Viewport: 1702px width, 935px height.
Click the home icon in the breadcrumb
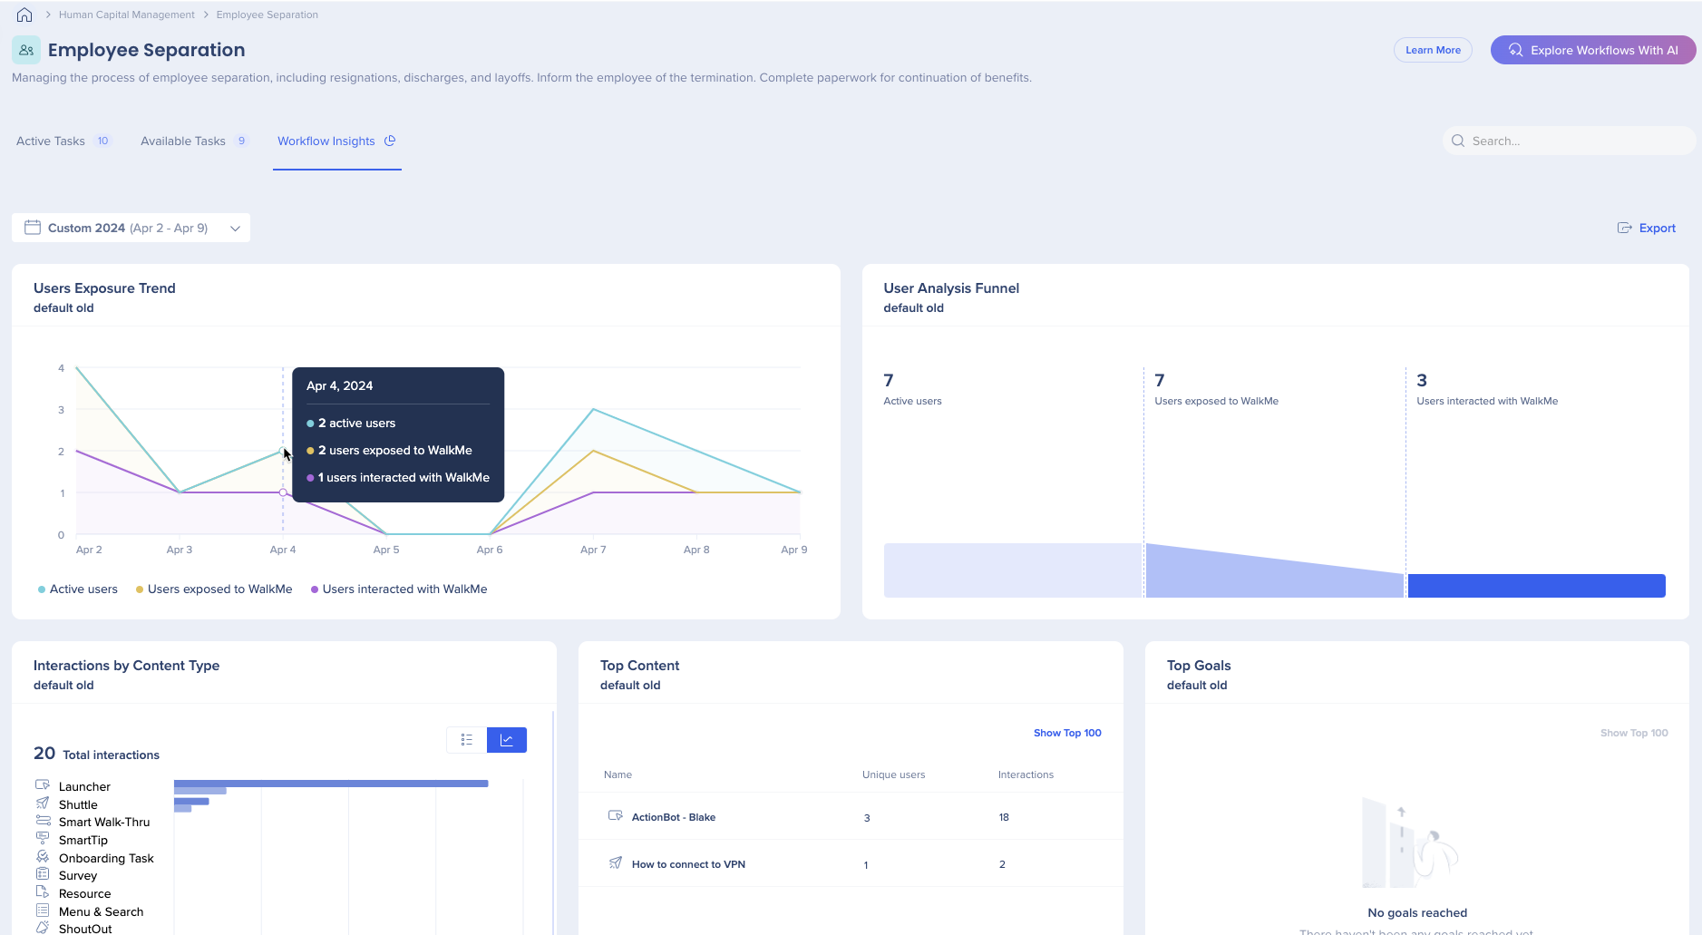(x=24, y=14)
